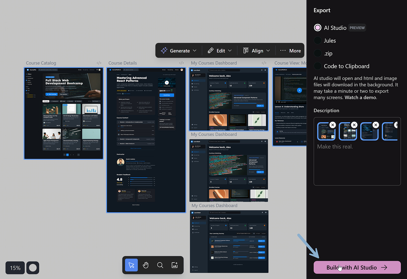Activate the hand pan tool

[146, 265]
